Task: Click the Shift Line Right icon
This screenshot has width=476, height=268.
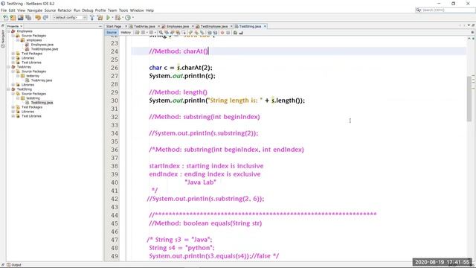Action: coord(215,33)
